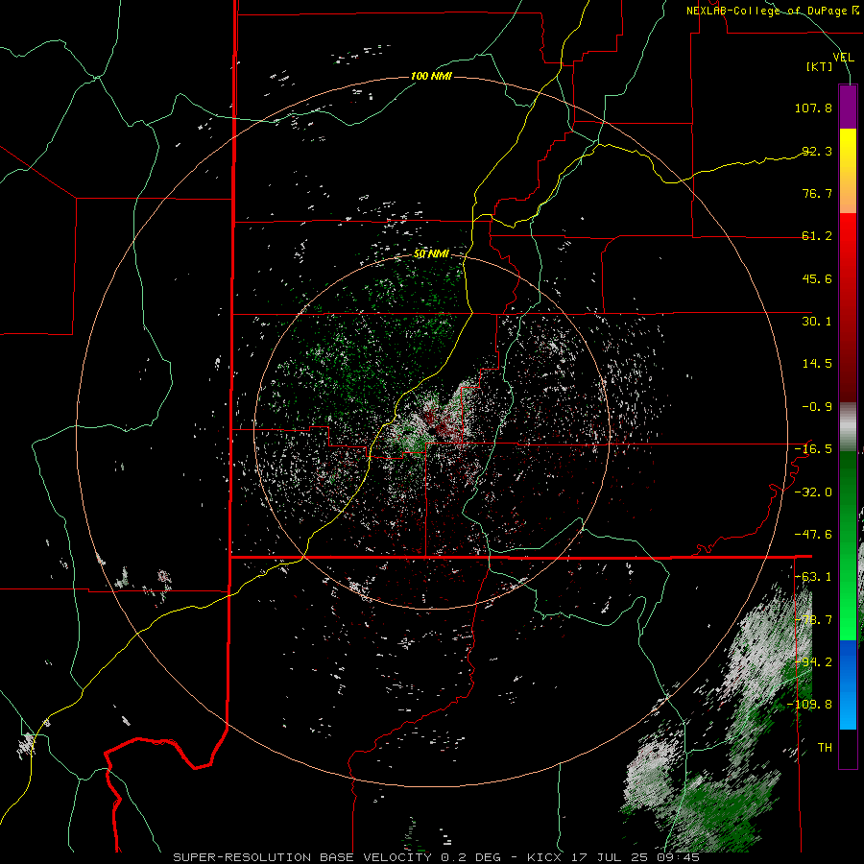Pick the dark TH segment of the color bar
Viewport: 864px width, 864px height.
click(848, 748)
